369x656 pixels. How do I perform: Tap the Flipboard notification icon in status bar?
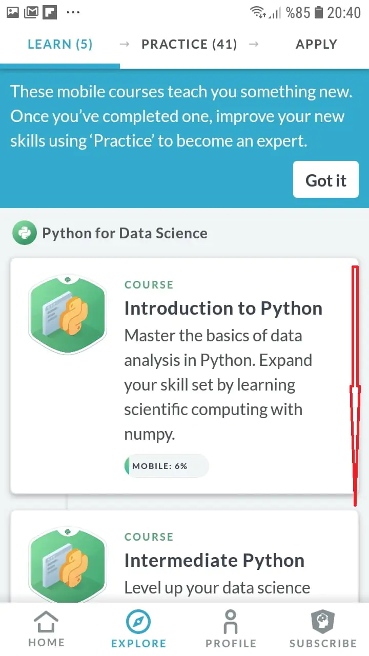tap(50, 12)
